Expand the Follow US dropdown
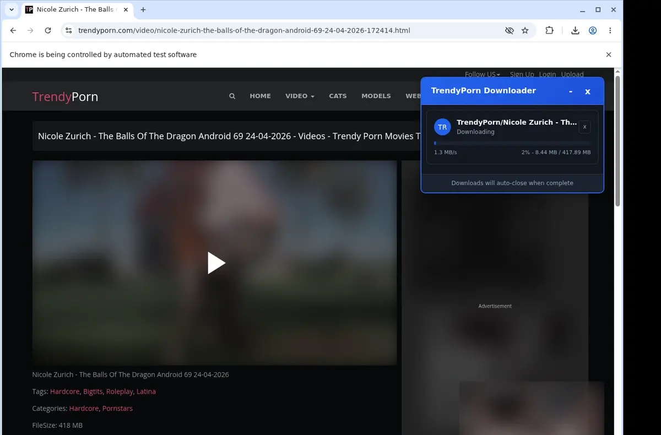This screenshot has width=661, height=435. point(483,74)
